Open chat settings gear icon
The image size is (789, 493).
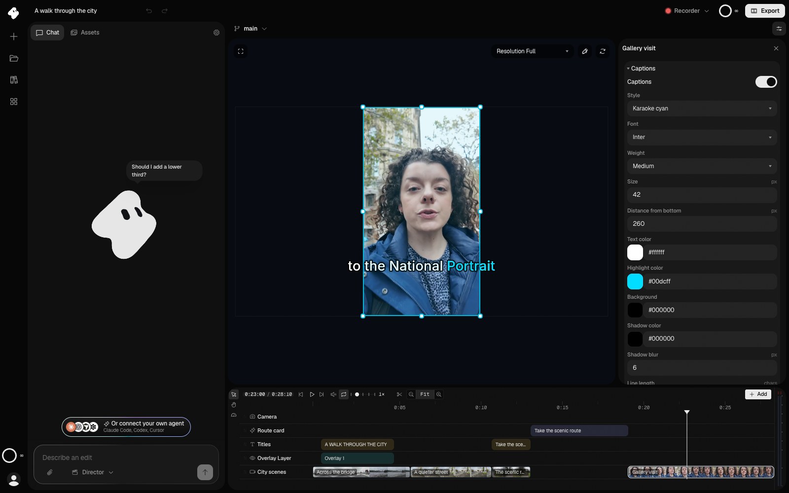pos(216,33)
